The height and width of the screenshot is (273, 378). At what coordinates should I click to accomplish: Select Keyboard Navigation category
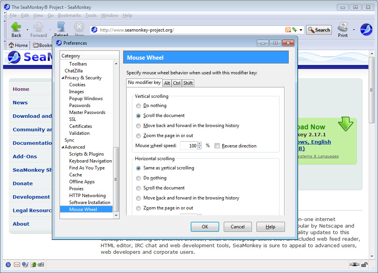(x=90, y=161)
